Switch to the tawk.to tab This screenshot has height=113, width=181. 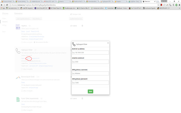[x=64, y=1]
